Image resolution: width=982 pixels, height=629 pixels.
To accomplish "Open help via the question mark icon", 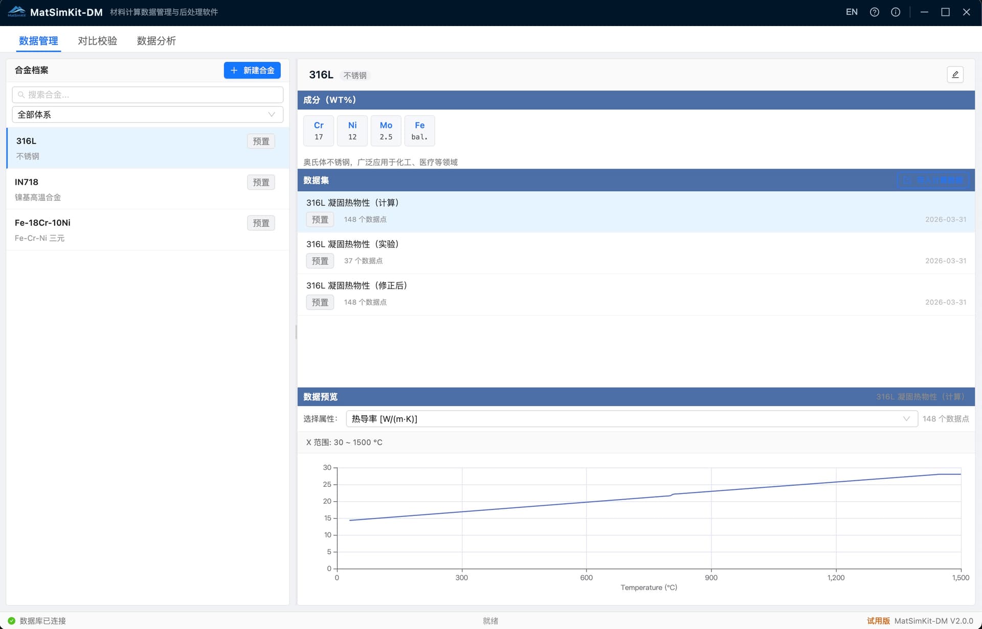I will click(874, 12).
